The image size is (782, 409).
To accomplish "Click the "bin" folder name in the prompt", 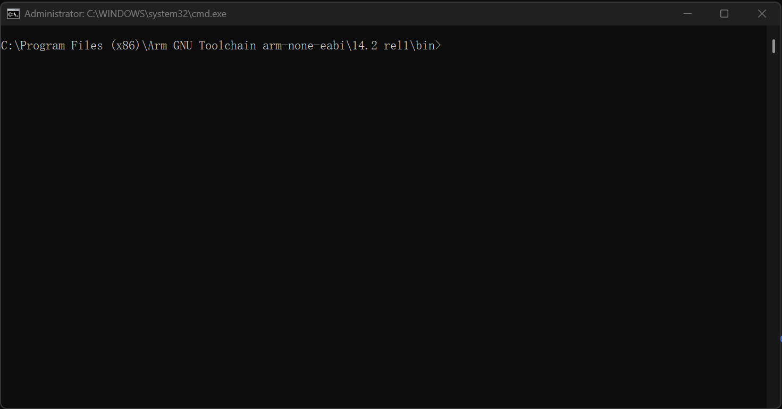I will point(425,46).
